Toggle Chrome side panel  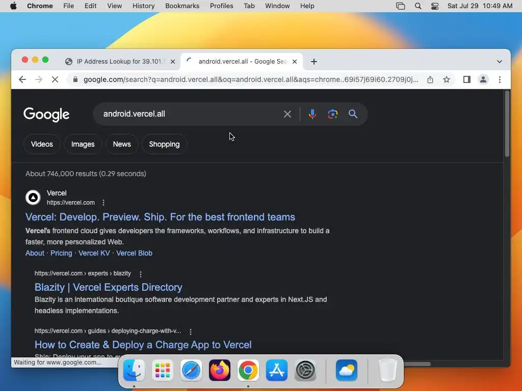[x=467, y=79]
